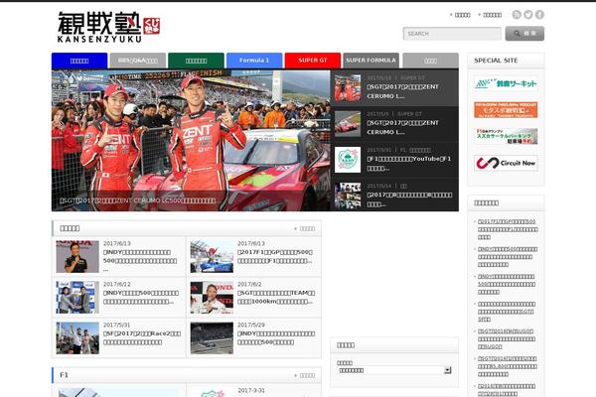The image size is (596, 397).
Task: Open the blue navigation tab
Action: tap(79, 61)
